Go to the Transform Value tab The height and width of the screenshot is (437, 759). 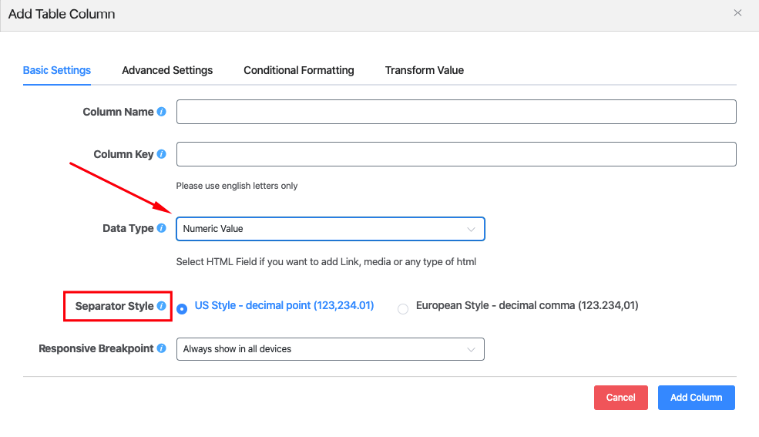coord(425,70)
